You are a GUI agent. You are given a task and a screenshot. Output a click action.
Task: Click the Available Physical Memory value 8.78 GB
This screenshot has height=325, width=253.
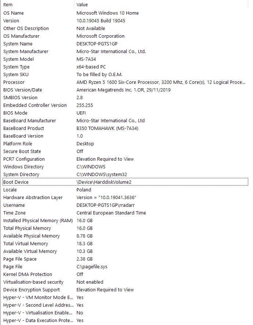point(85,236)
